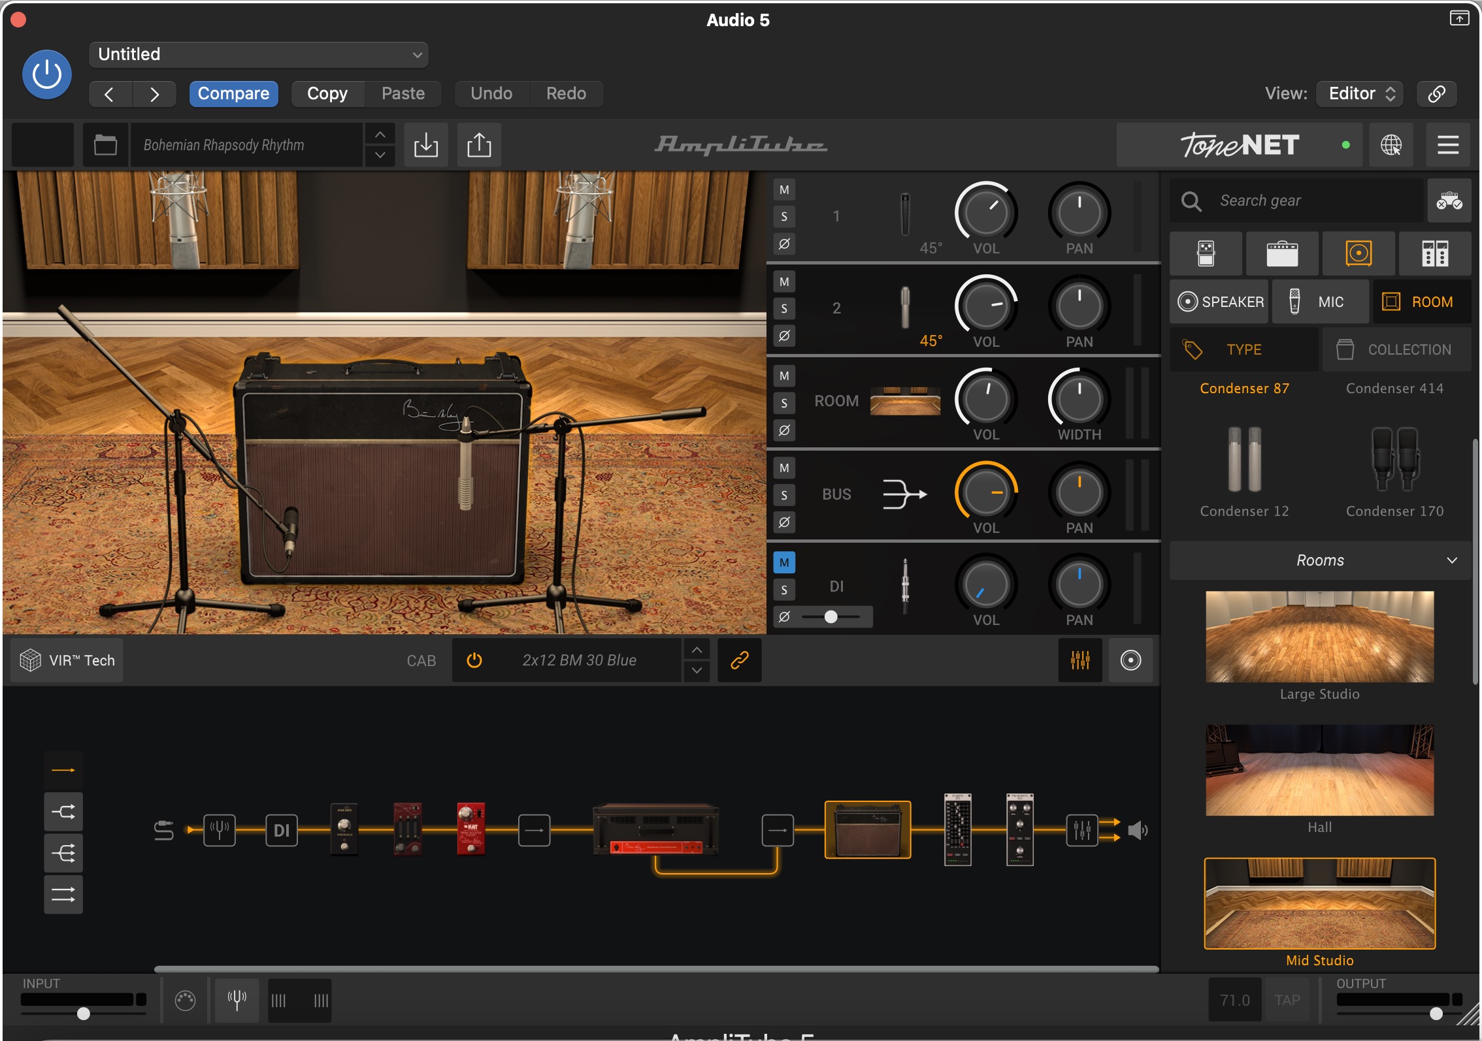Screen dimensions: 1482x1041
Task: Step up the 2x12 BM 30 Blue cabinet
Action: tap(697, 650)
